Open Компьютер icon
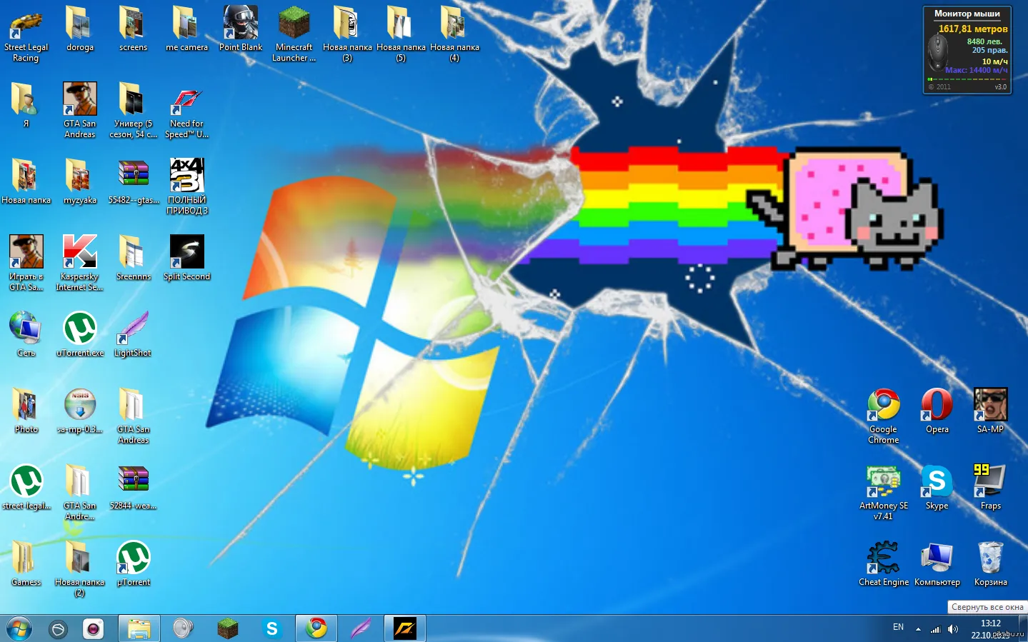 point(937,563)
